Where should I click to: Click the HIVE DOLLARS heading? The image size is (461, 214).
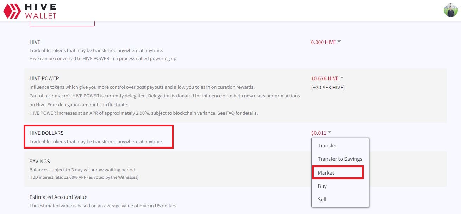click(x=46, y=133)
